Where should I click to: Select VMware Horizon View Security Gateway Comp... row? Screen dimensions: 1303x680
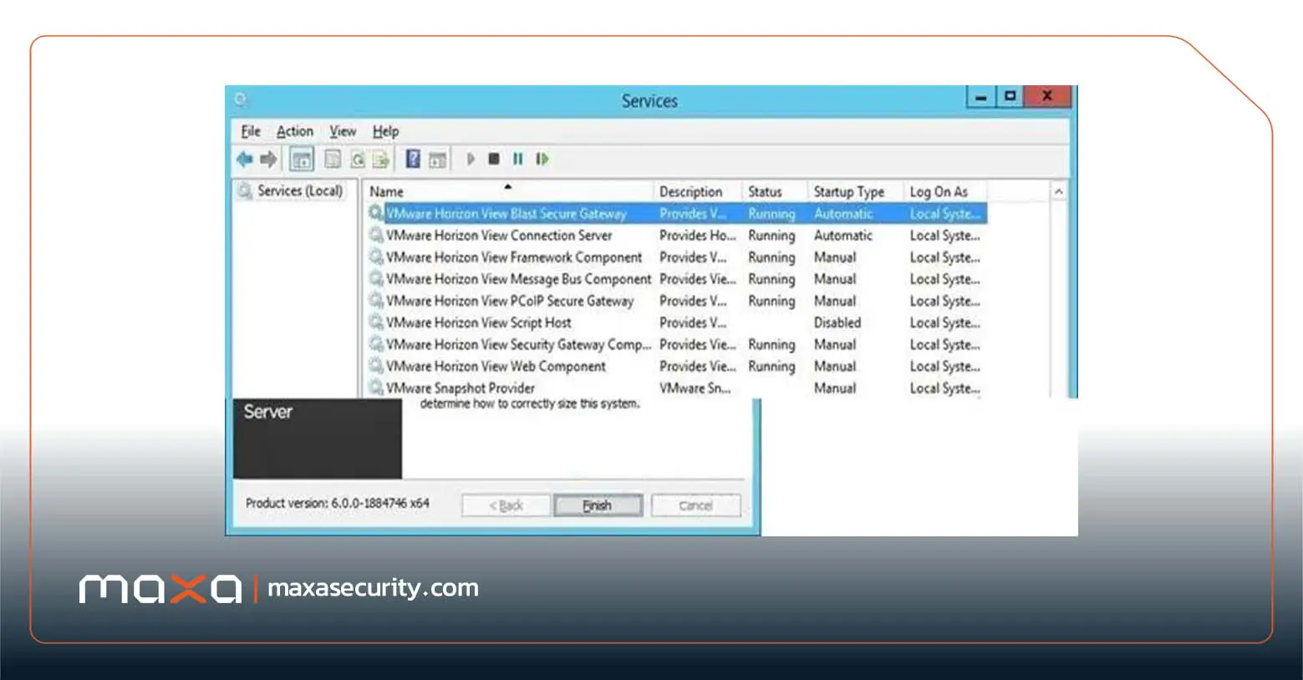(677, 343)
